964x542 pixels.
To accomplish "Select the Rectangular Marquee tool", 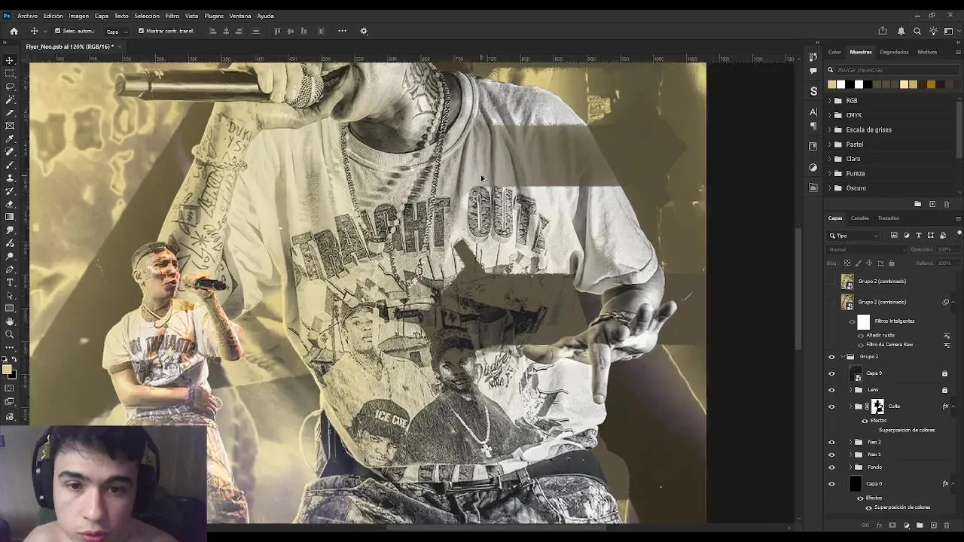I will click(x=10, y=73).
